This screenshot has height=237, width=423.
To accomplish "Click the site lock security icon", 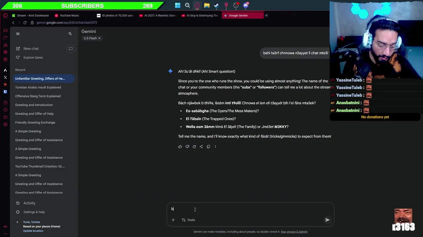I will pyautogui.click(x=32, y=23).
